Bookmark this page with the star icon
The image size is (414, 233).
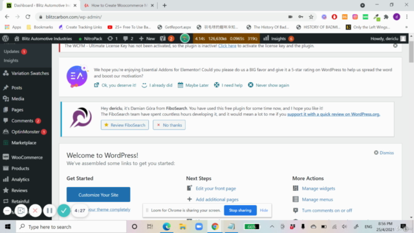(x=311, y=17)
